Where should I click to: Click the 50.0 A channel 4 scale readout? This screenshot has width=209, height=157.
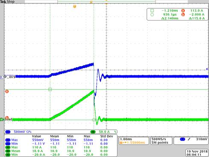point(104,132)
